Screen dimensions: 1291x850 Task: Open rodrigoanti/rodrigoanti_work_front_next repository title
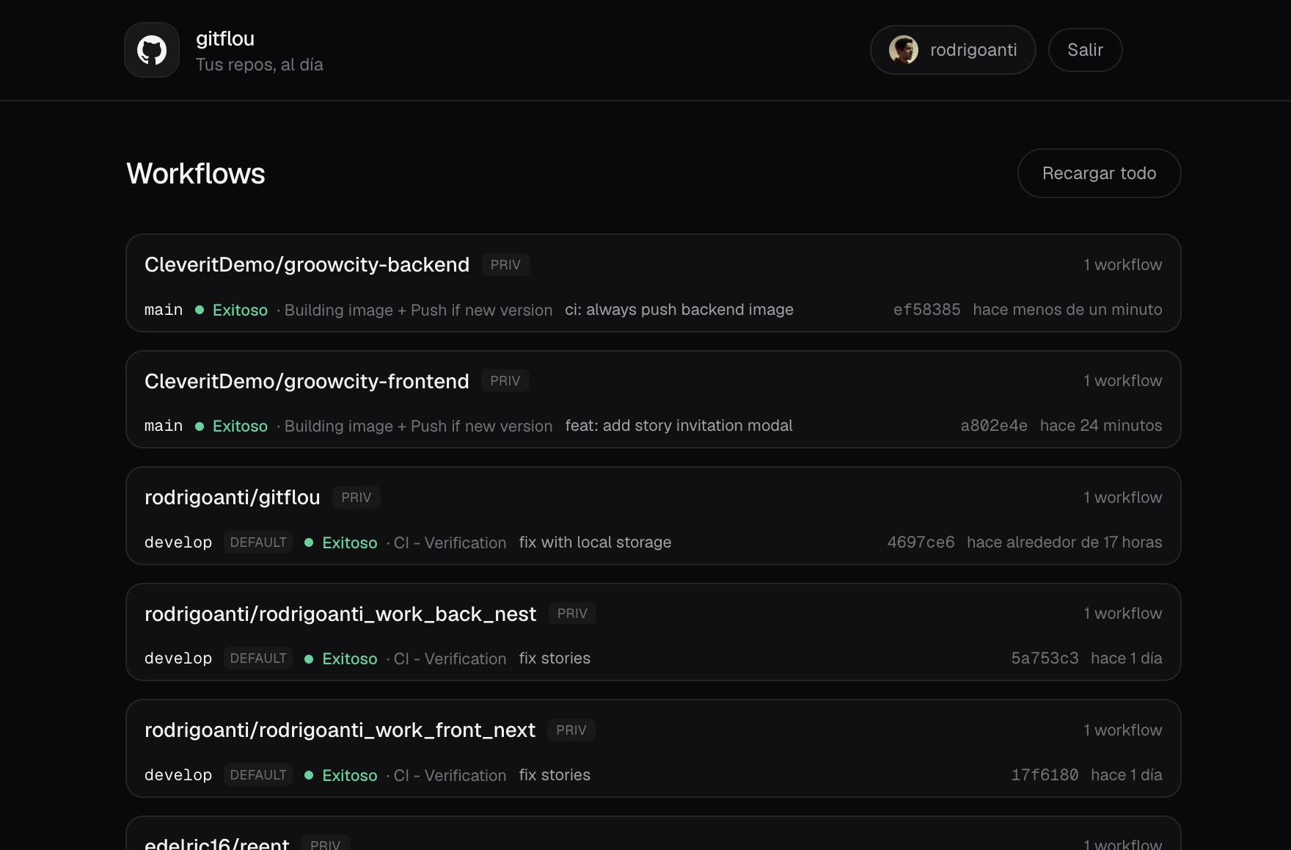(x=340, y=730)
